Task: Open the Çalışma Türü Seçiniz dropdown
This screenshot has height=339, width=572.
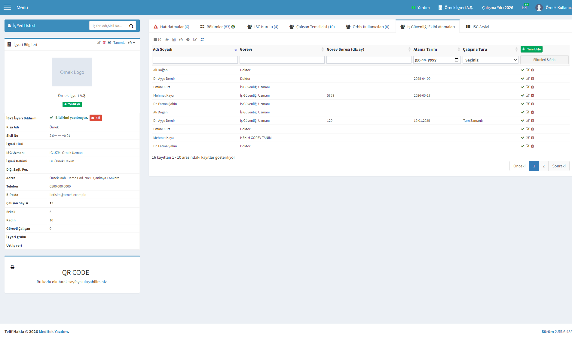Action: tap(491, 60)
